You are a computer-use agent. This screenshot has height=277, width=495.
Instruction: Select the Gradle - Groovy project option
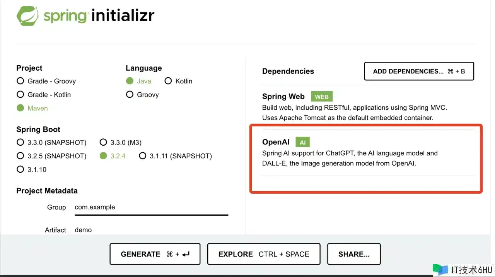coord(46,81)
